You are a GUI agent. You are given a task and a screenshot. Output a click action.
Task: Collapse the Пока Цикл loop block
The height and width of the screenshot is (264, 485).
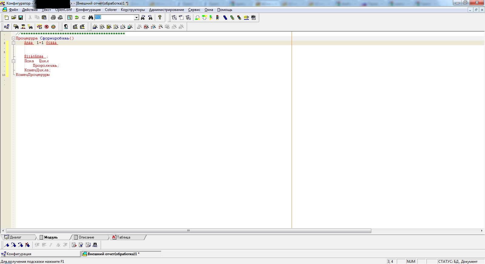pyautogui.click(x=13, y=61)
